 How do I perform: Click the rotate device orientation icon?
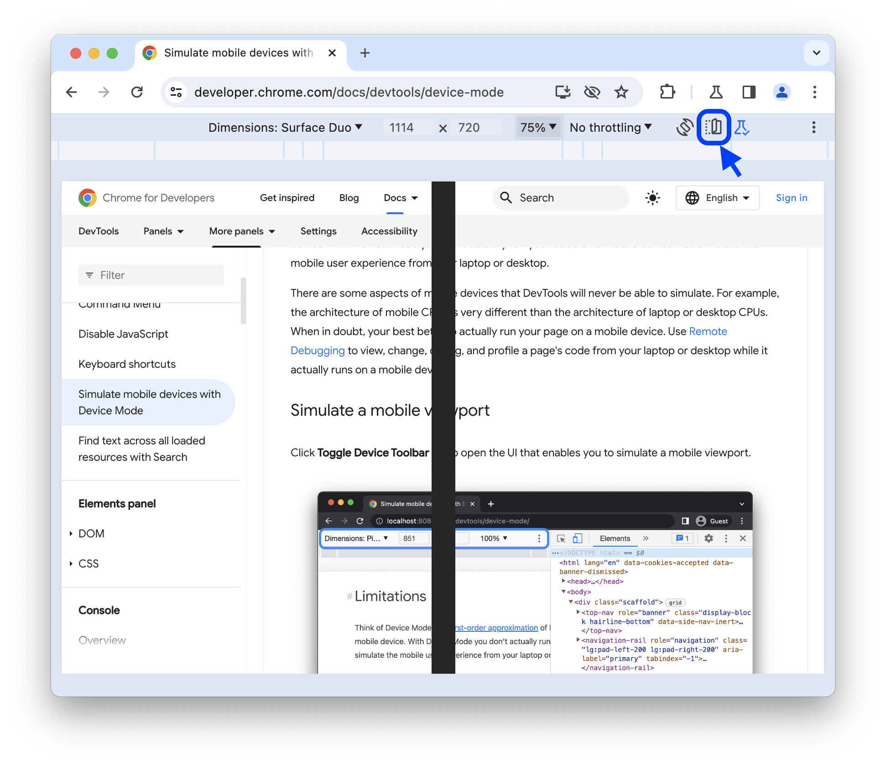coord(683,127)
